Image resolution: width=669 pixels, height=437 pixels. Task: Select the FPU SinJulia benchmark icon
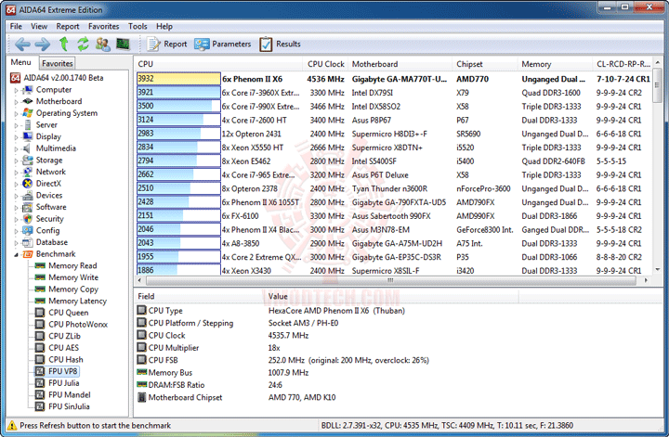click(40, 406)
